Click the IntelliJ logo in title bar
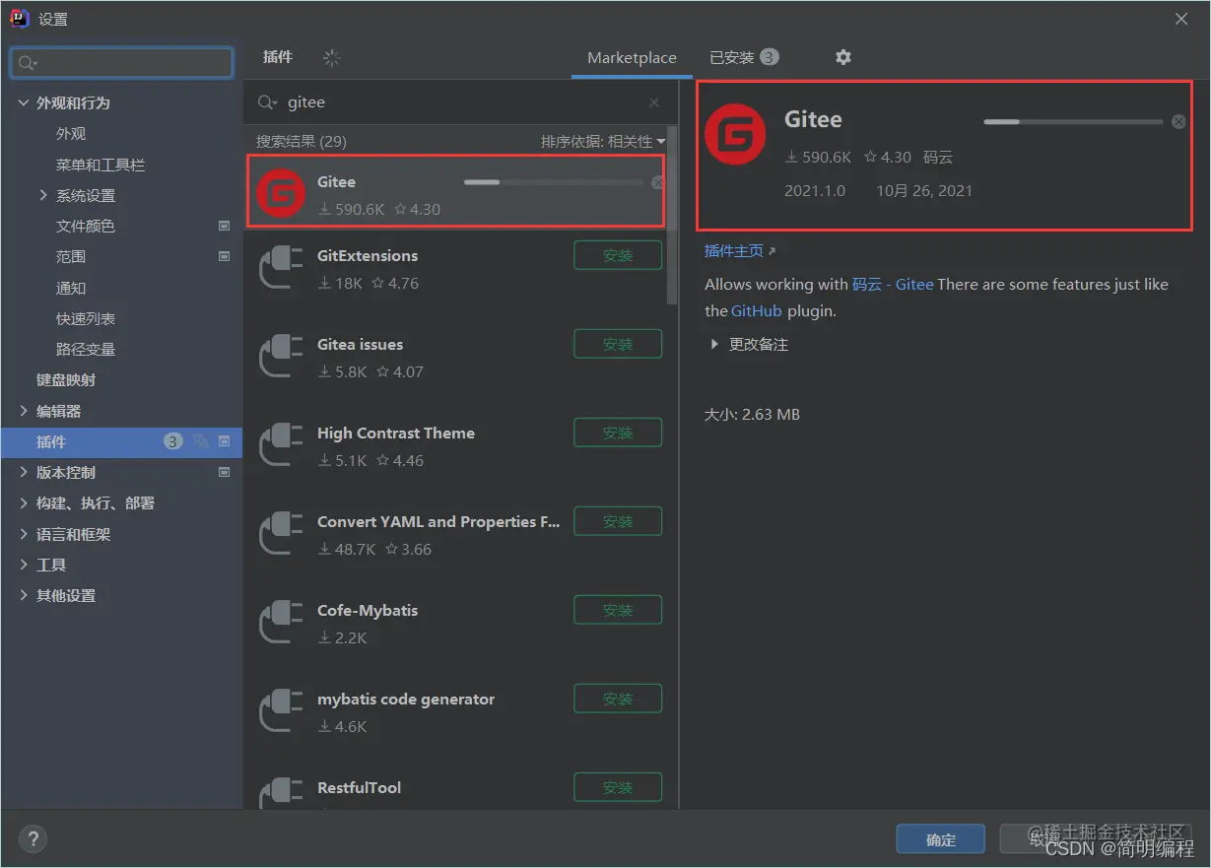 [19, 19]
